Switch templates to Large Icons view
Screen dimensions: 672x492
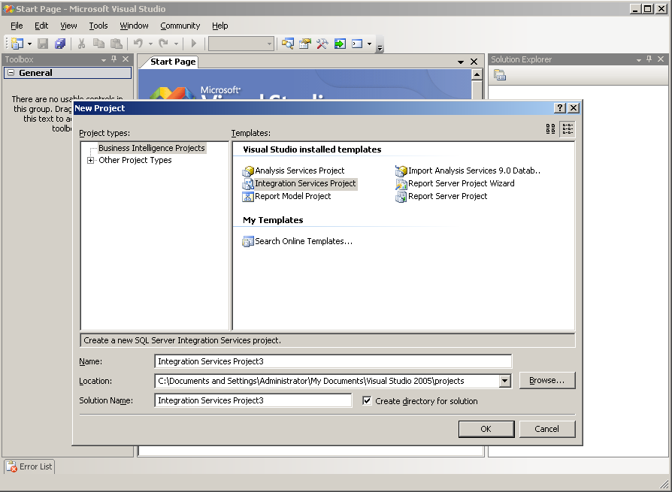[x=551, y=129]
